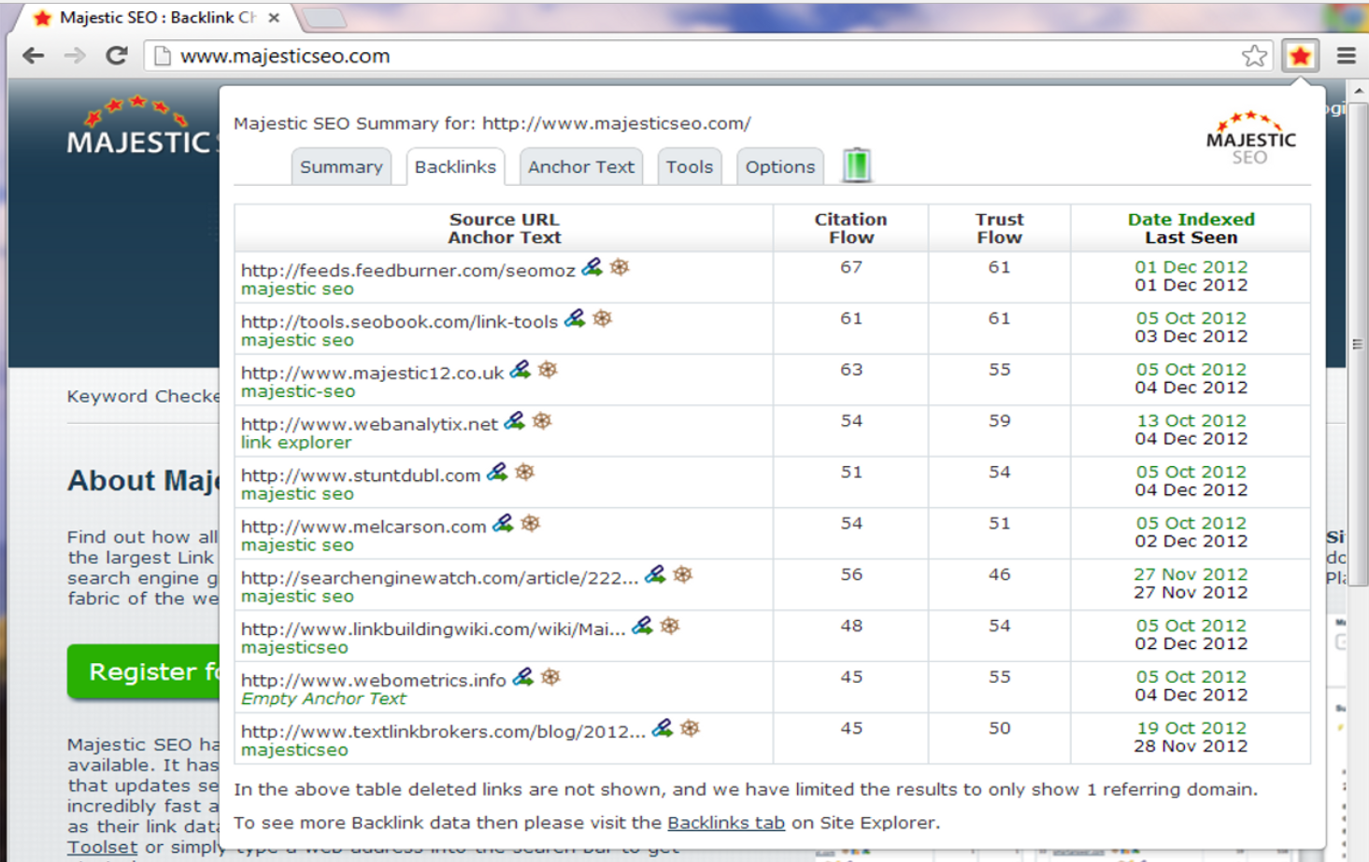Open the www.webanalytix.net link

(369, 424)
